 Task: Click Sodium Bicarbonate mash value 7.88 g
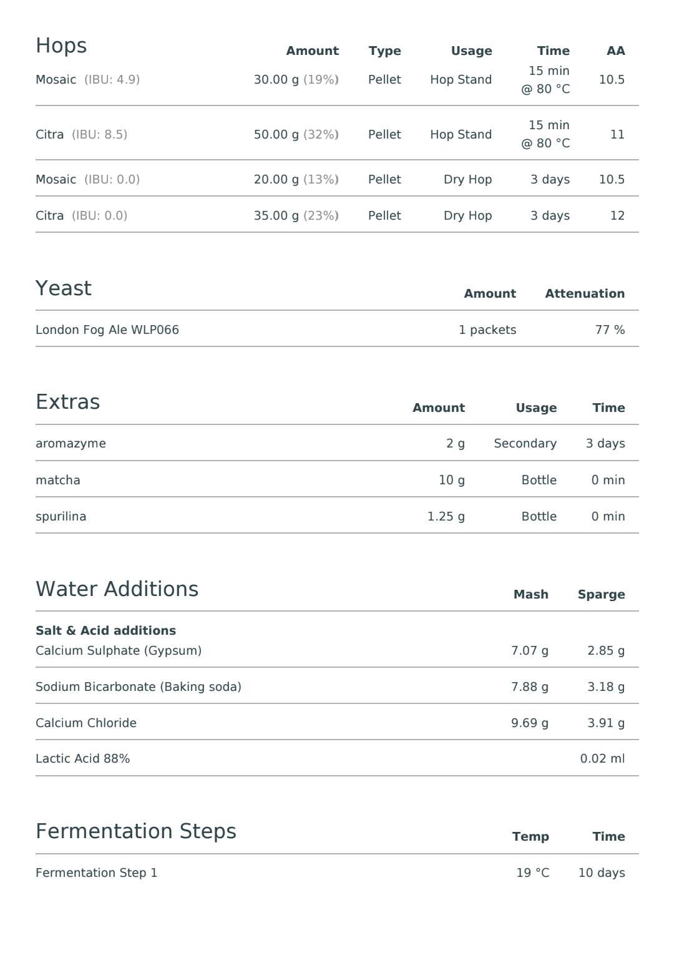click(529, 687)
